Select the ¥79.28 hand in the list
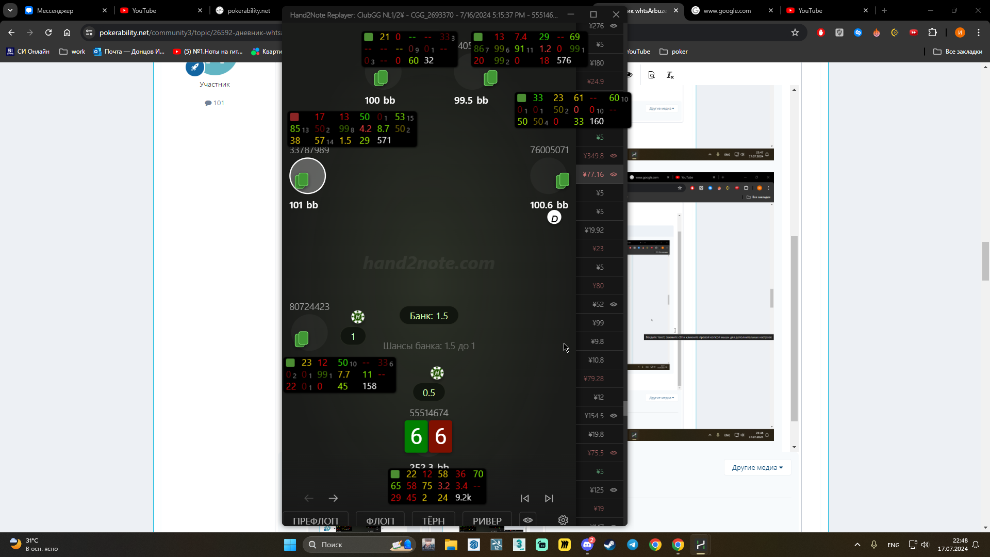 [599, 379]
